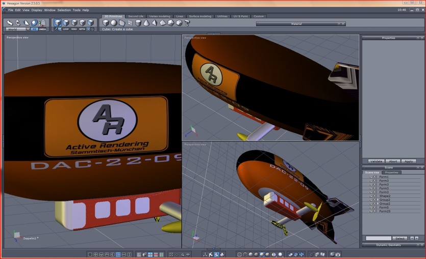
Task: Toggle the CAMERA axis mode
Action: click(x=42, y=29)
